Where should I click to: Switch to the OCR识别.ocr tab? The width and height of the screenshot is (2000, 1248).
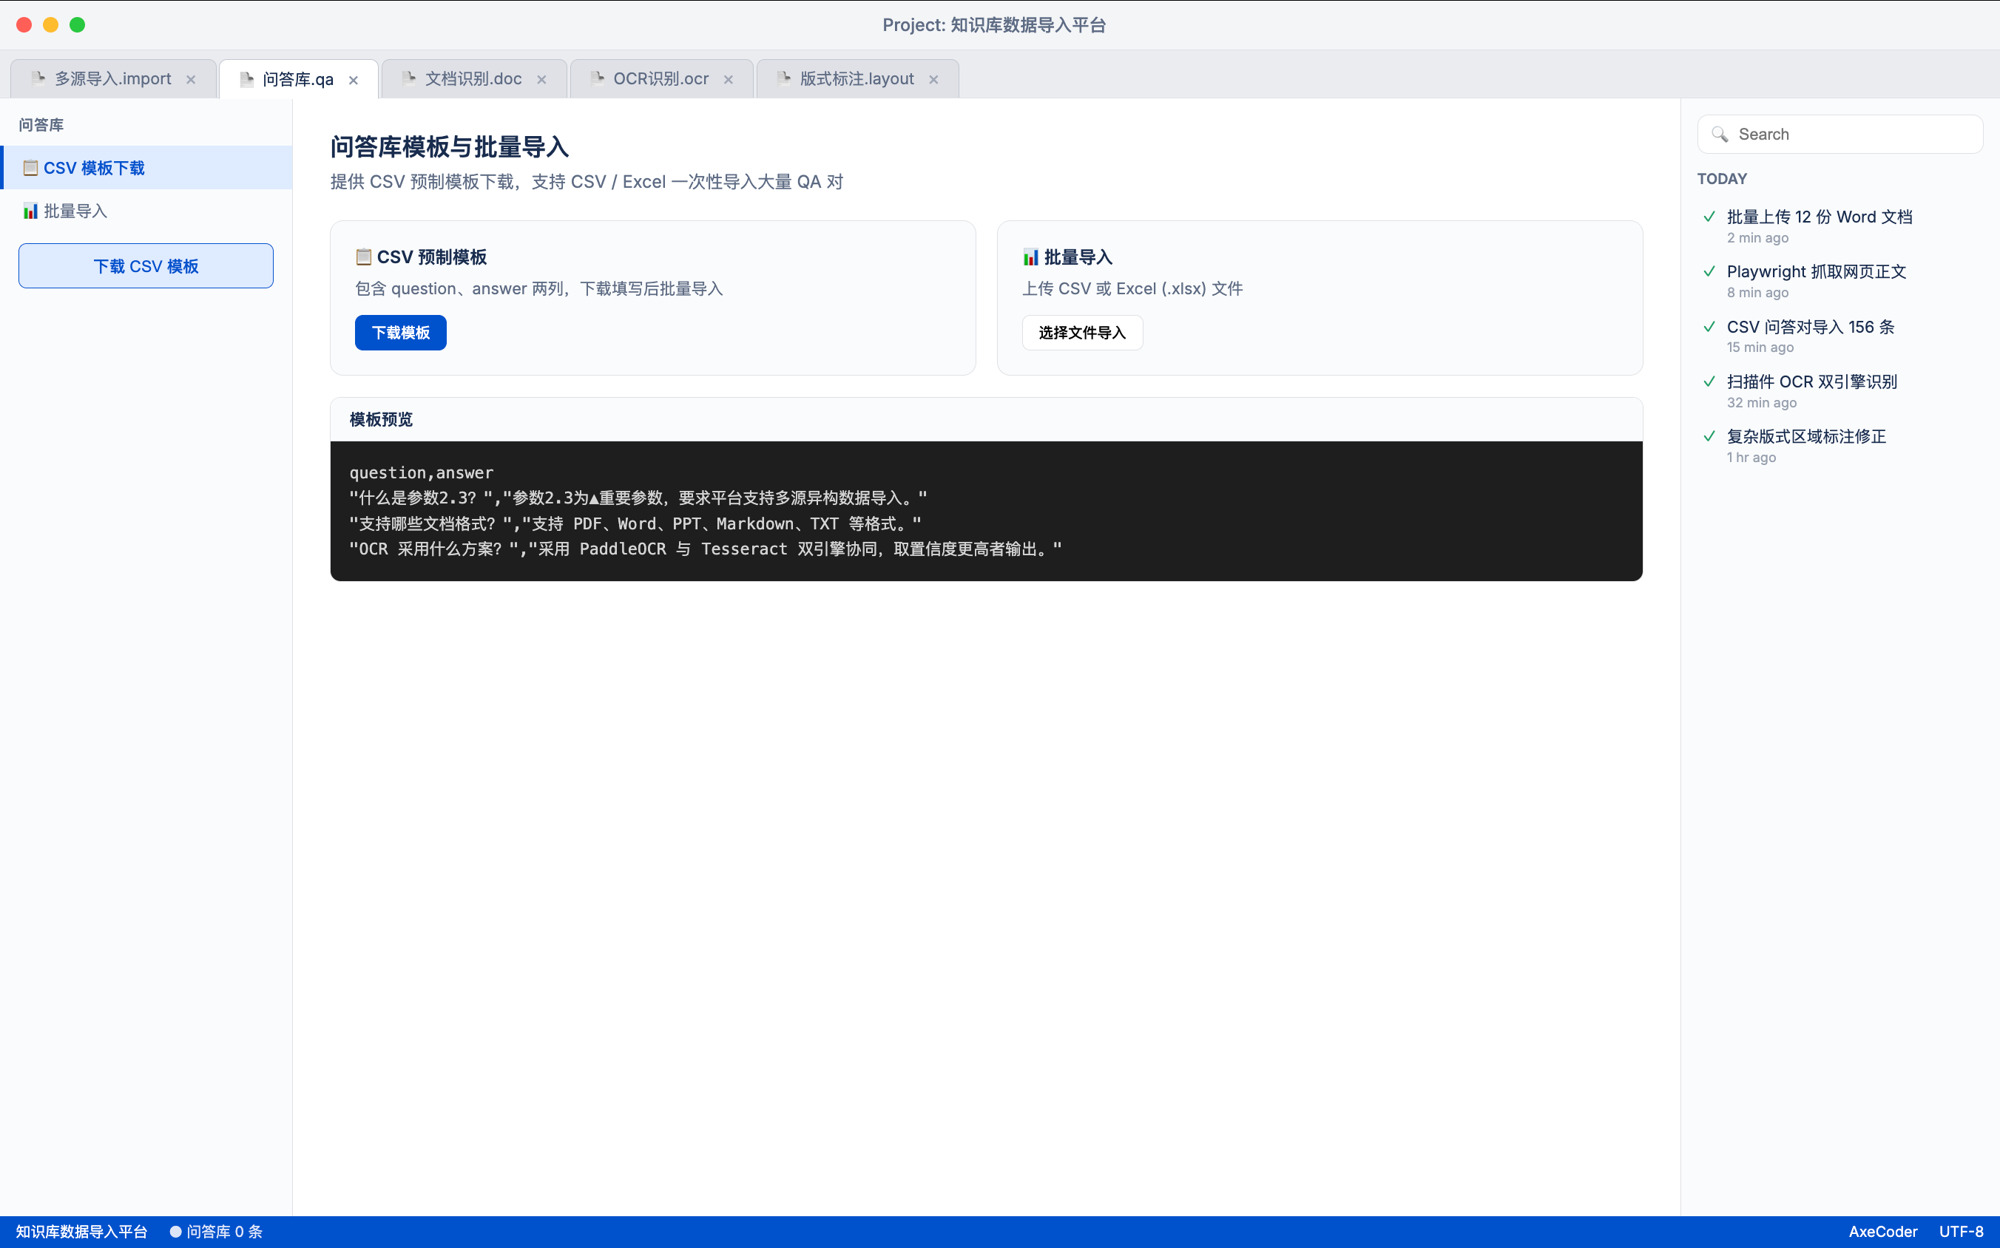pos(661,78)
